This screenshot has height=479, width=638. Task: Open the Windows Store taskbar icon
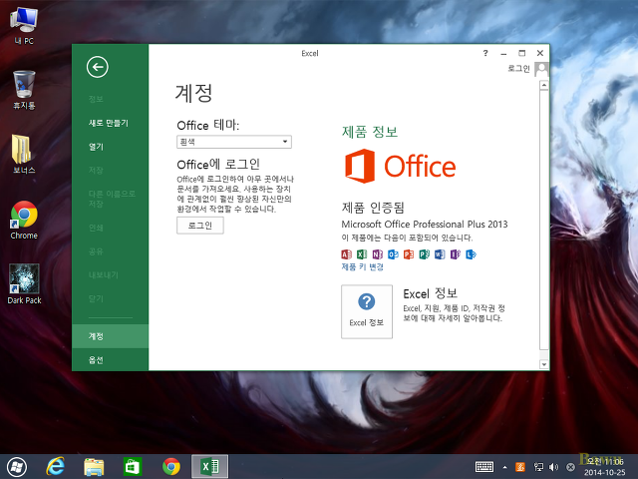tap(133, 467)
